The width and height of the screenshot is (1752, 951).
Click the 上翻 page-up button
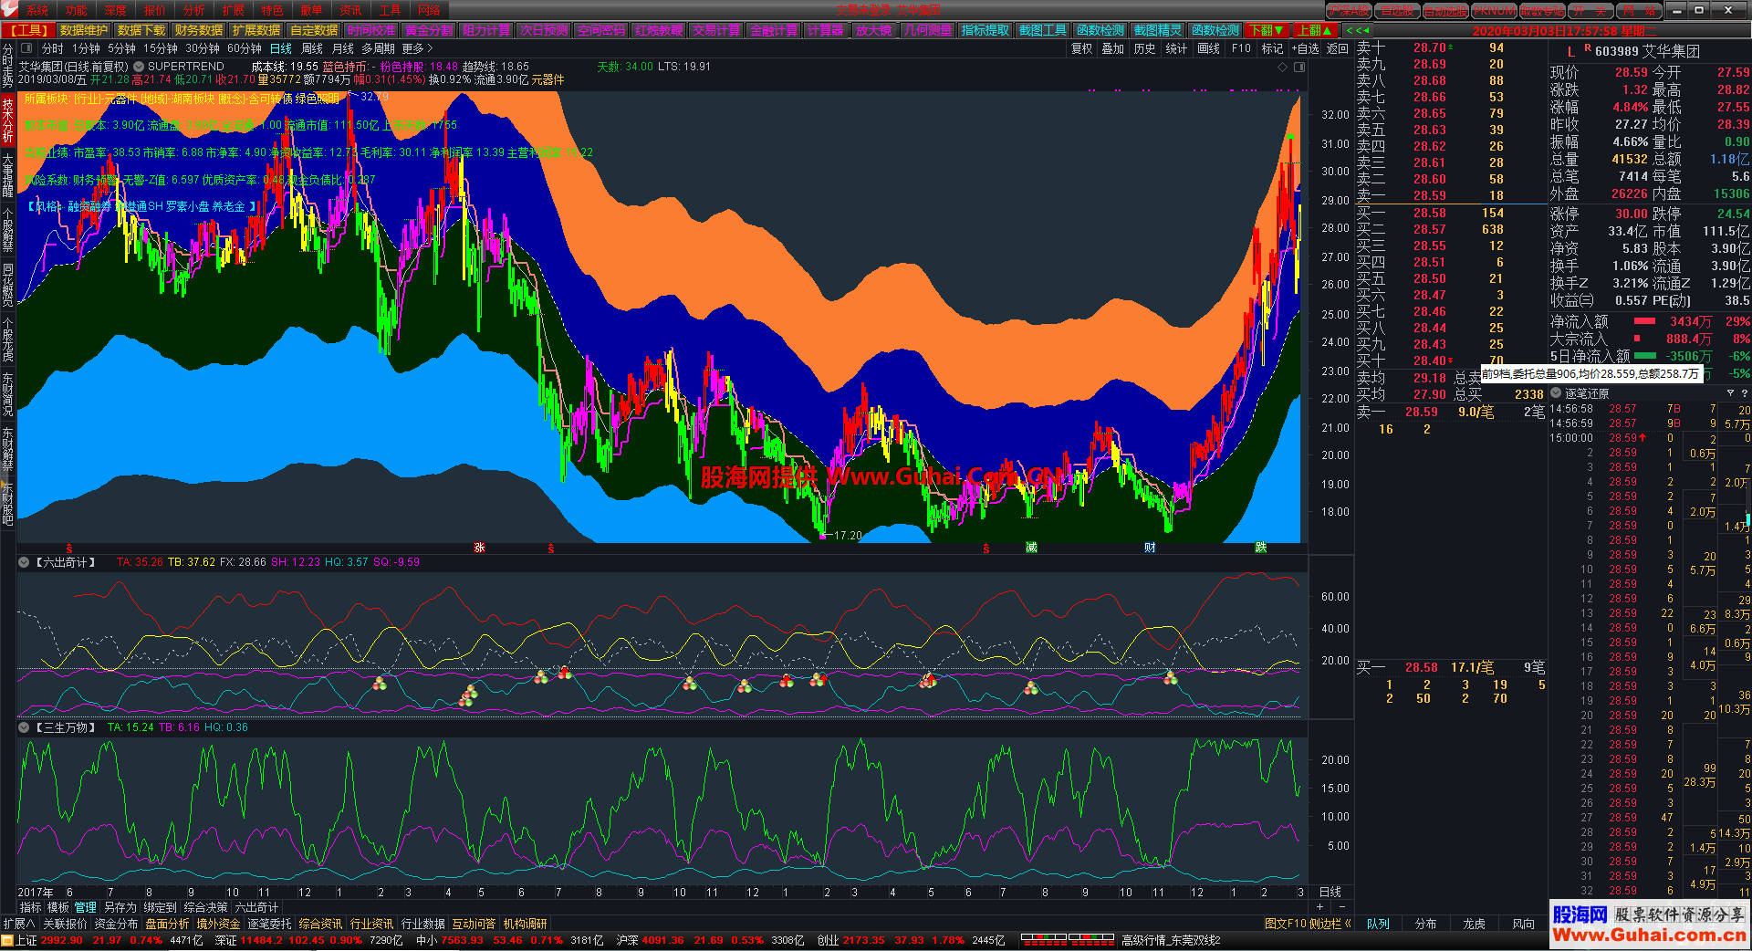pos(1315,30)
